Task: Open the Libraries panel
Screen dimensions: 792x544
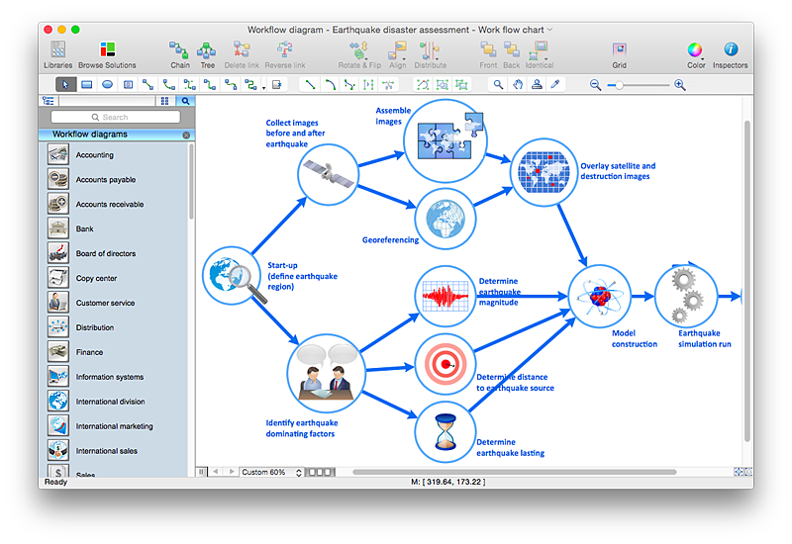Action: coord(57,55)
